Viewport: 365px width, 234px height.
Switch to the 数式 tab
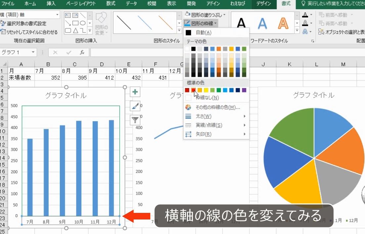click(111, 4)
